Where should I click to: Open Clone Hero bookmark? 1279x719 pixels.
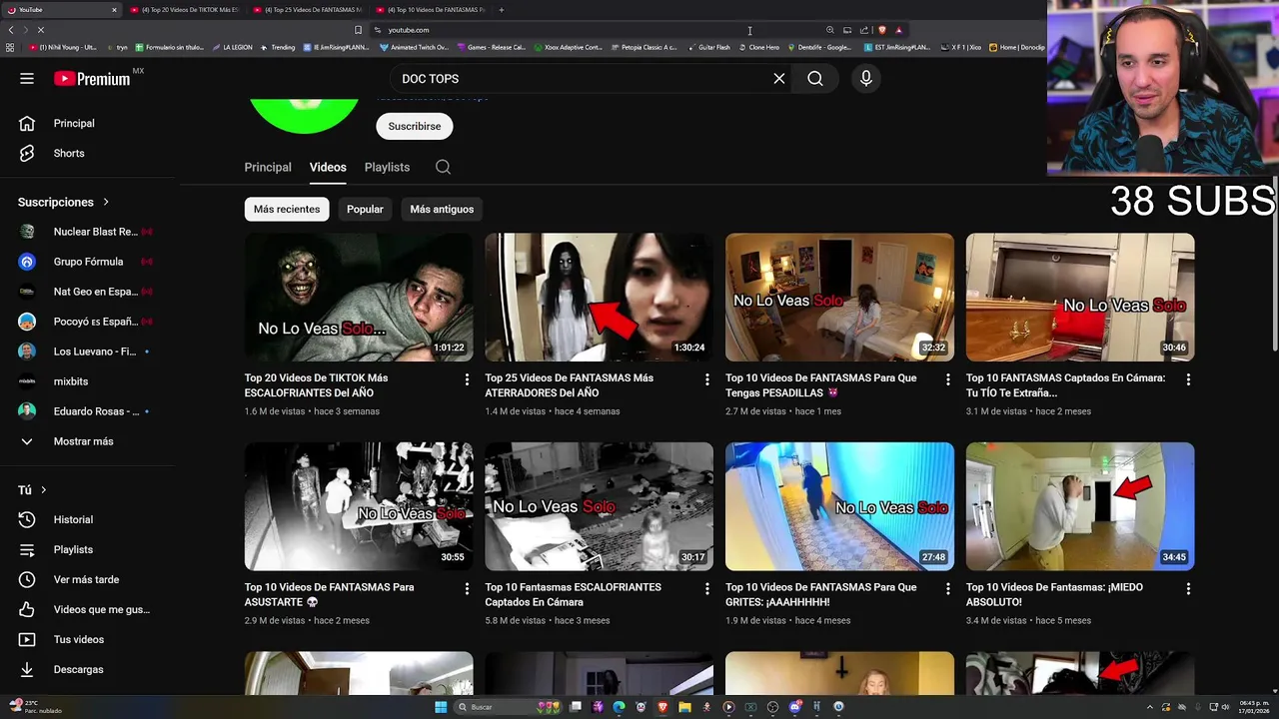point(759,47)
